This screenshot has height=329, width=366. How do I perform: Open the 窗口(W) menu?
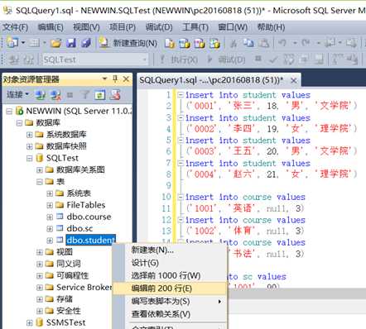click(x=233, y=27)
